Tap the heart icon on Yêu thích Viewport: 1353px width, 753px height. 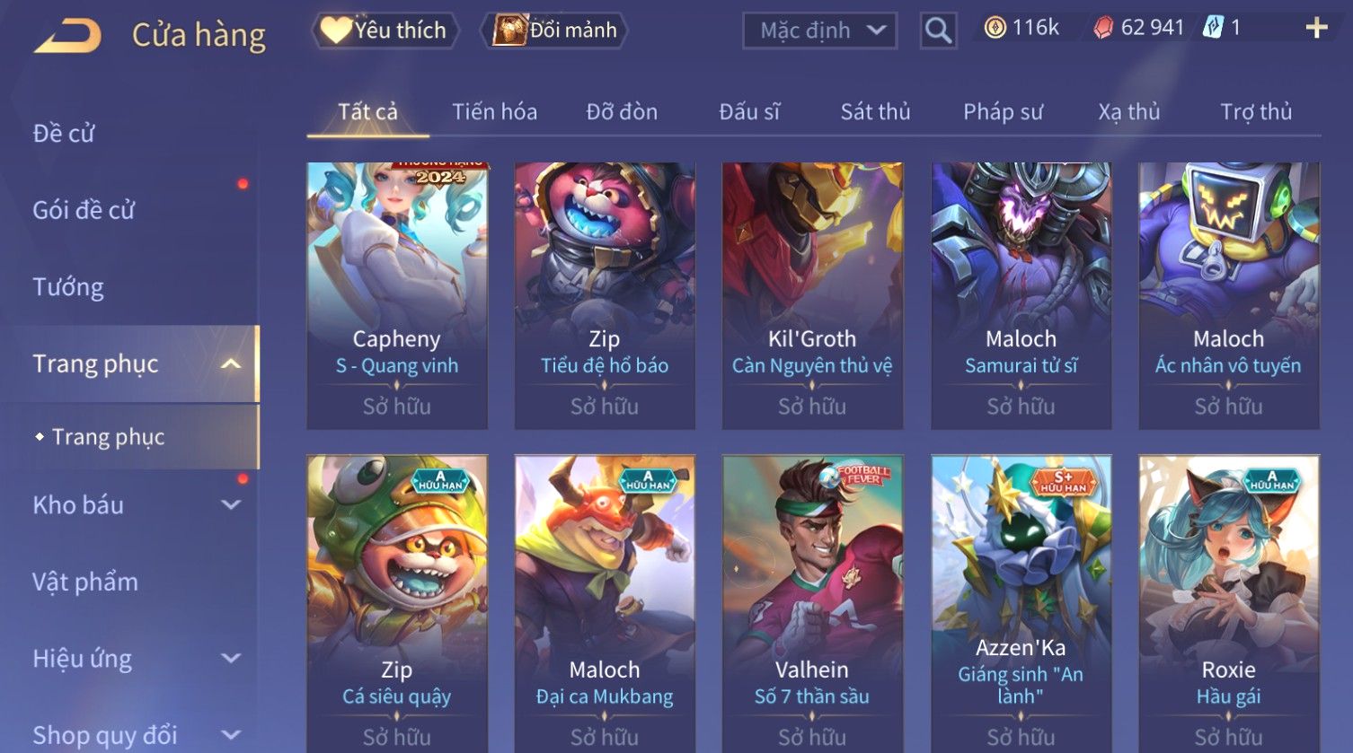(x=336, y=31)
